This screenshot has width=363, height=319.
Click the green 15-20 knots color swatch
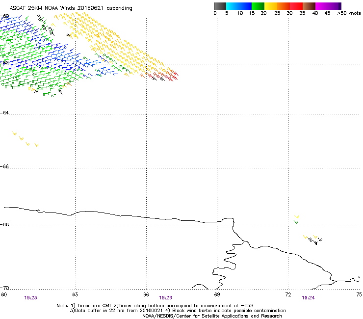258,6
